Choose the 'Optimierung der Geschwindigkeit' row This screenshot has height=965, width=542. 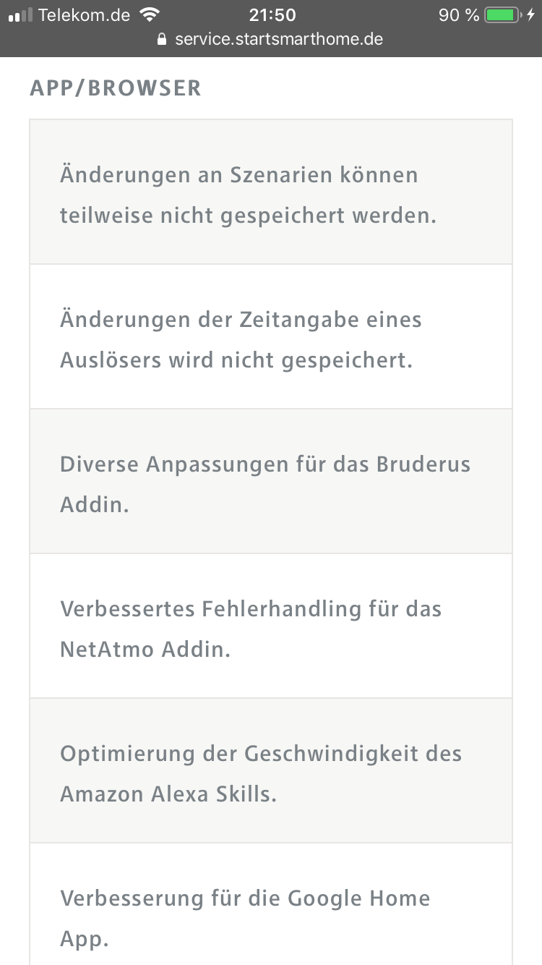pos(271,771)
